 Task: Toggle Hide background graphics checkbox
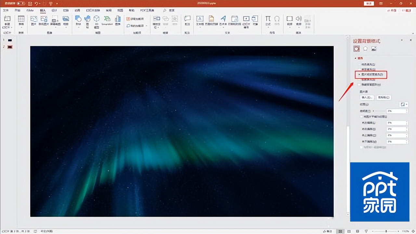[x=359, y=84]
